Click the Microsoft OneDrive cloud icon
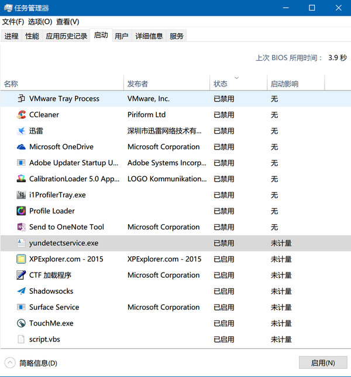Screen dimensions: 351x377 click(x=21, y=147)
